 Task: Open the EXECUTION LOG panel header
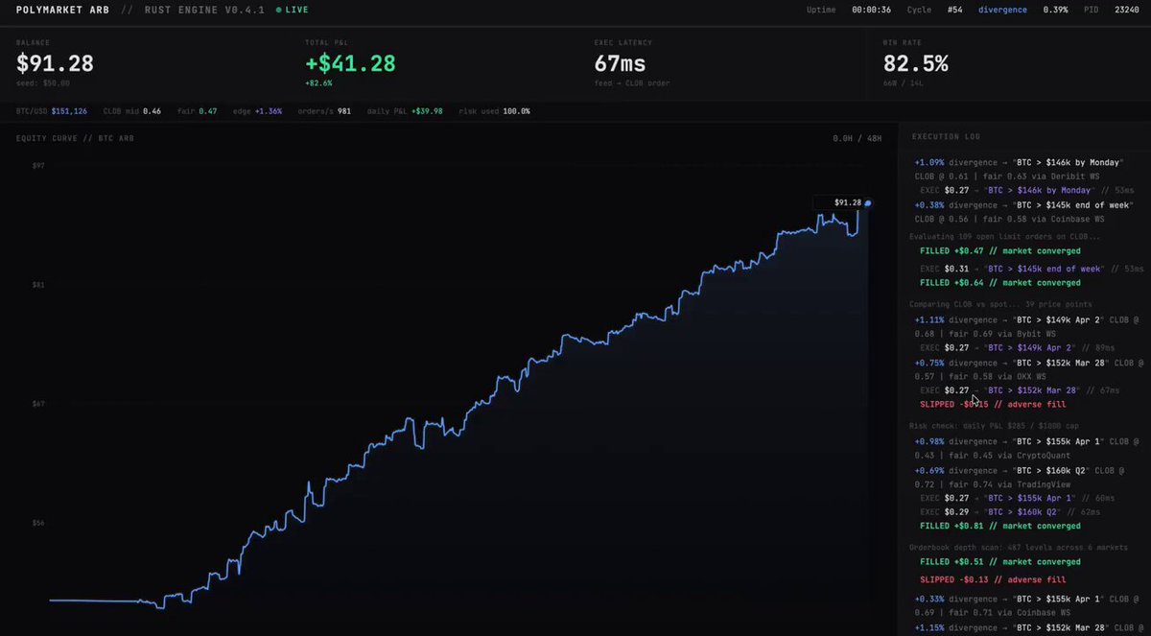coord(945,135)
